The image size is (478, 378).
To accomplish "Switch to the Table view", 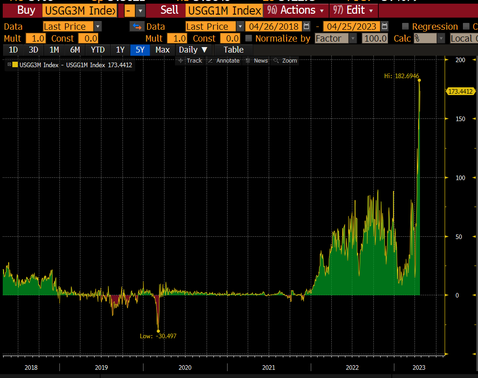I will coord(234,50).
